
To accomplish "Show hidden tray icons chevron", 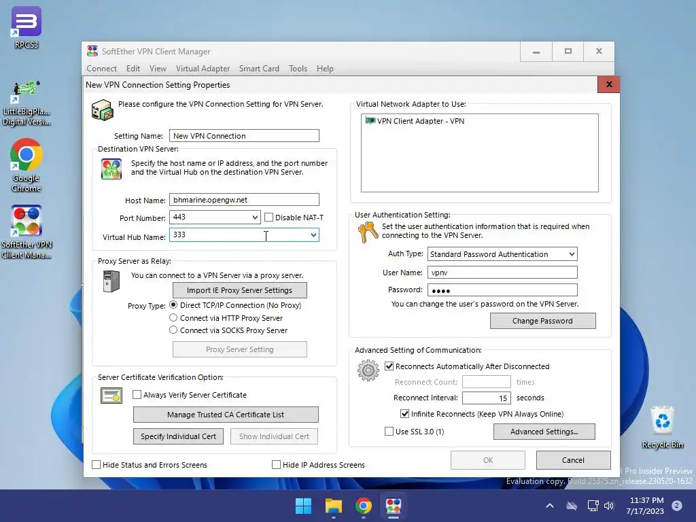I will coord(549,506).
